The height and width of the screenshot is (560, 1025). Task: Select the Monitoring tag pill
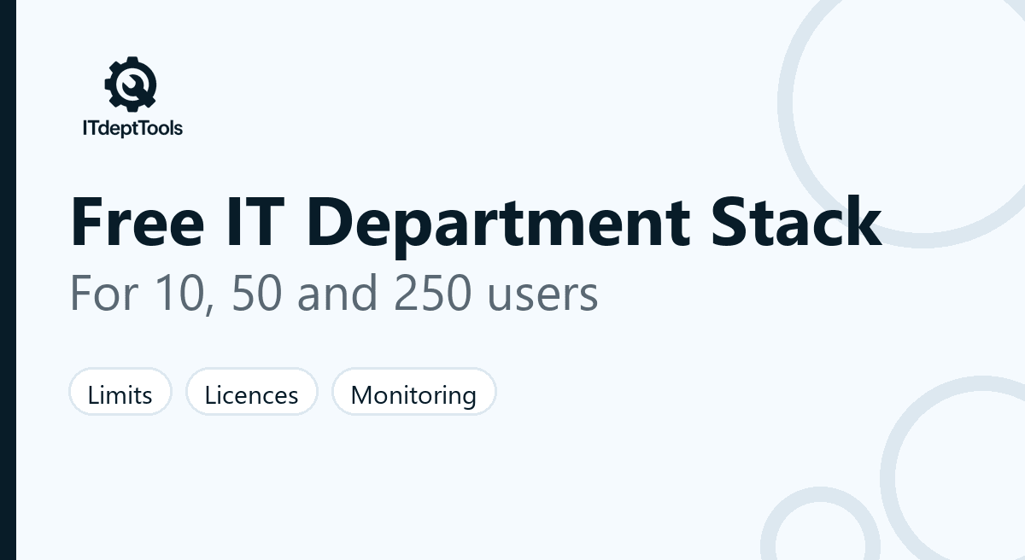click(413, 392)
